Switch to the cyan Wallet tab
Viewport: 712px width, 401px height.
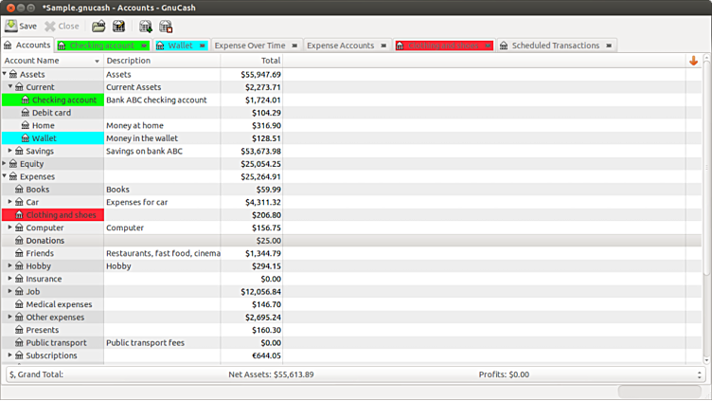(x=179, y=46)
